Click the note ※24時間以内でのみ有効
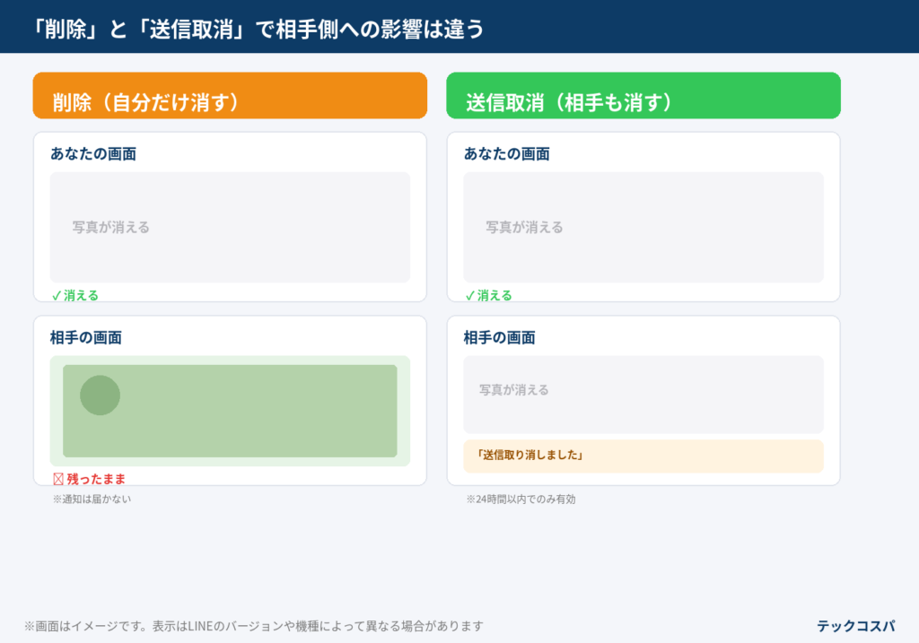Image resolution: width=919 pixels, height=643 pixels. [521, 499]
